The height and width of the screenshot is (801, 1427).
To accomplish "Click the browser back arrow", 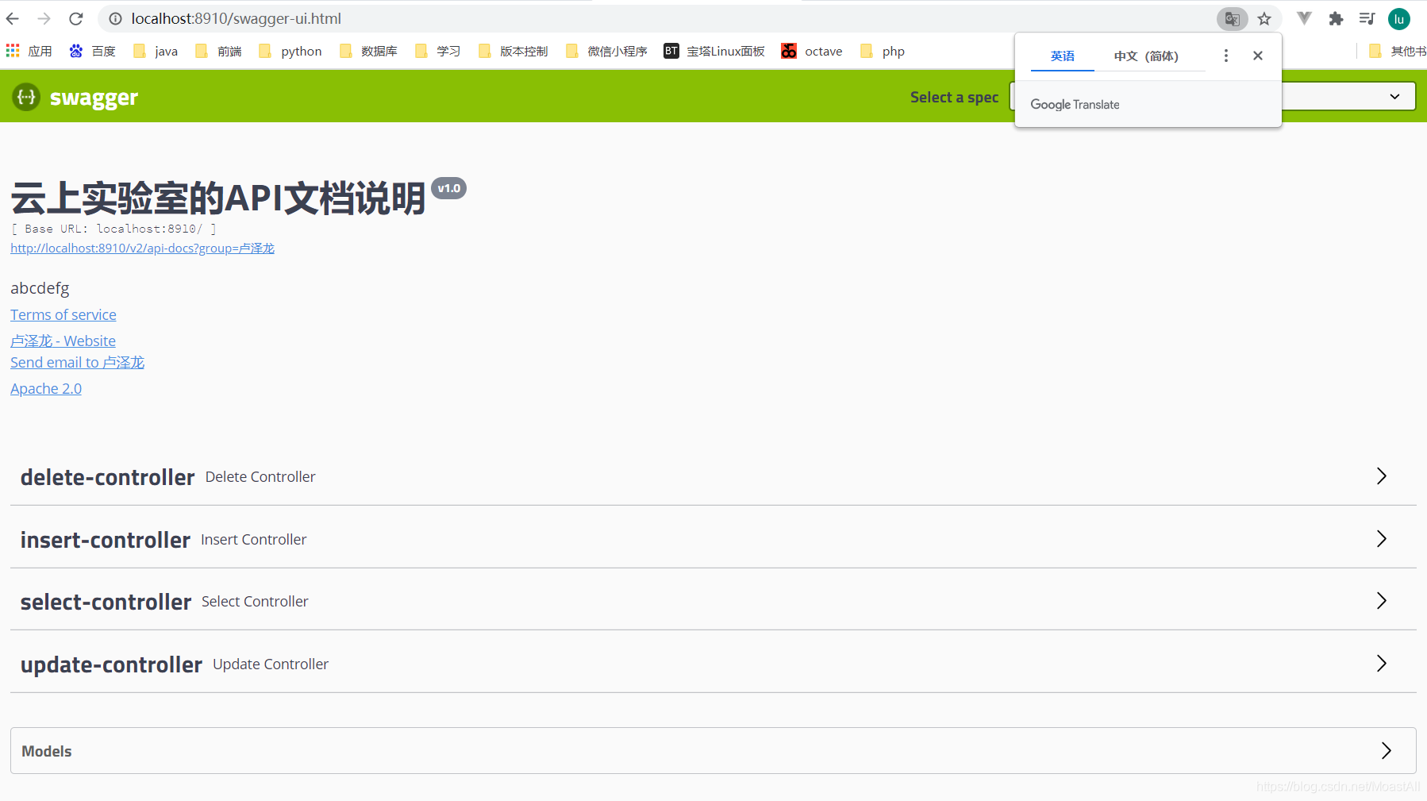I will (13, 18).
